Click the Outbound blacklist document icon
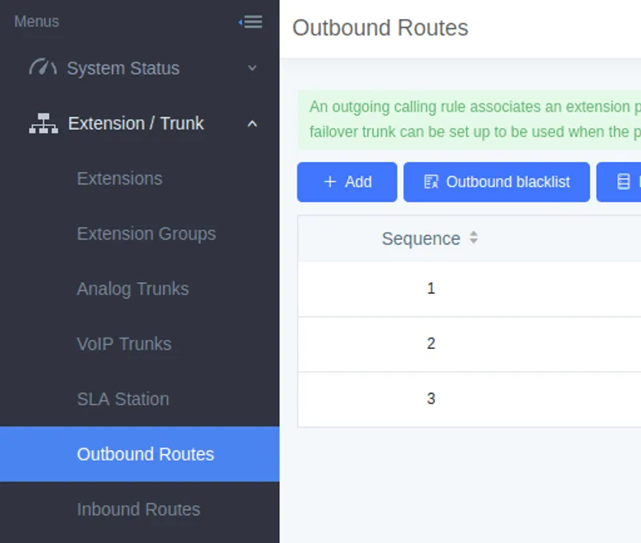This screenshot has height=543, width=641. (x=431, y=182)
